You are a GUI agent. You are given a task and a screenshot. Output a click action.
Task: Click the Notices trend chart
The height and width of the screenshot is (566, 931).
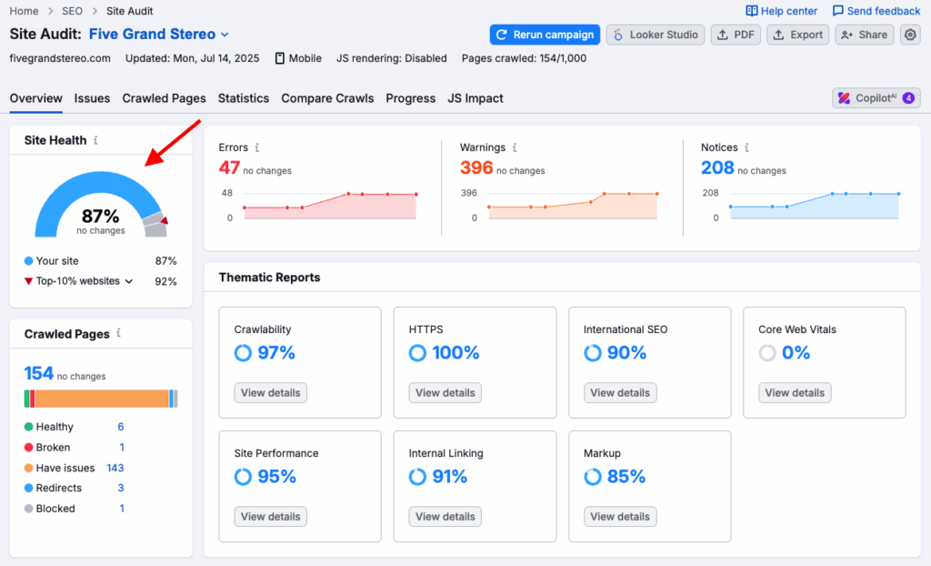(x=814, y=206)
